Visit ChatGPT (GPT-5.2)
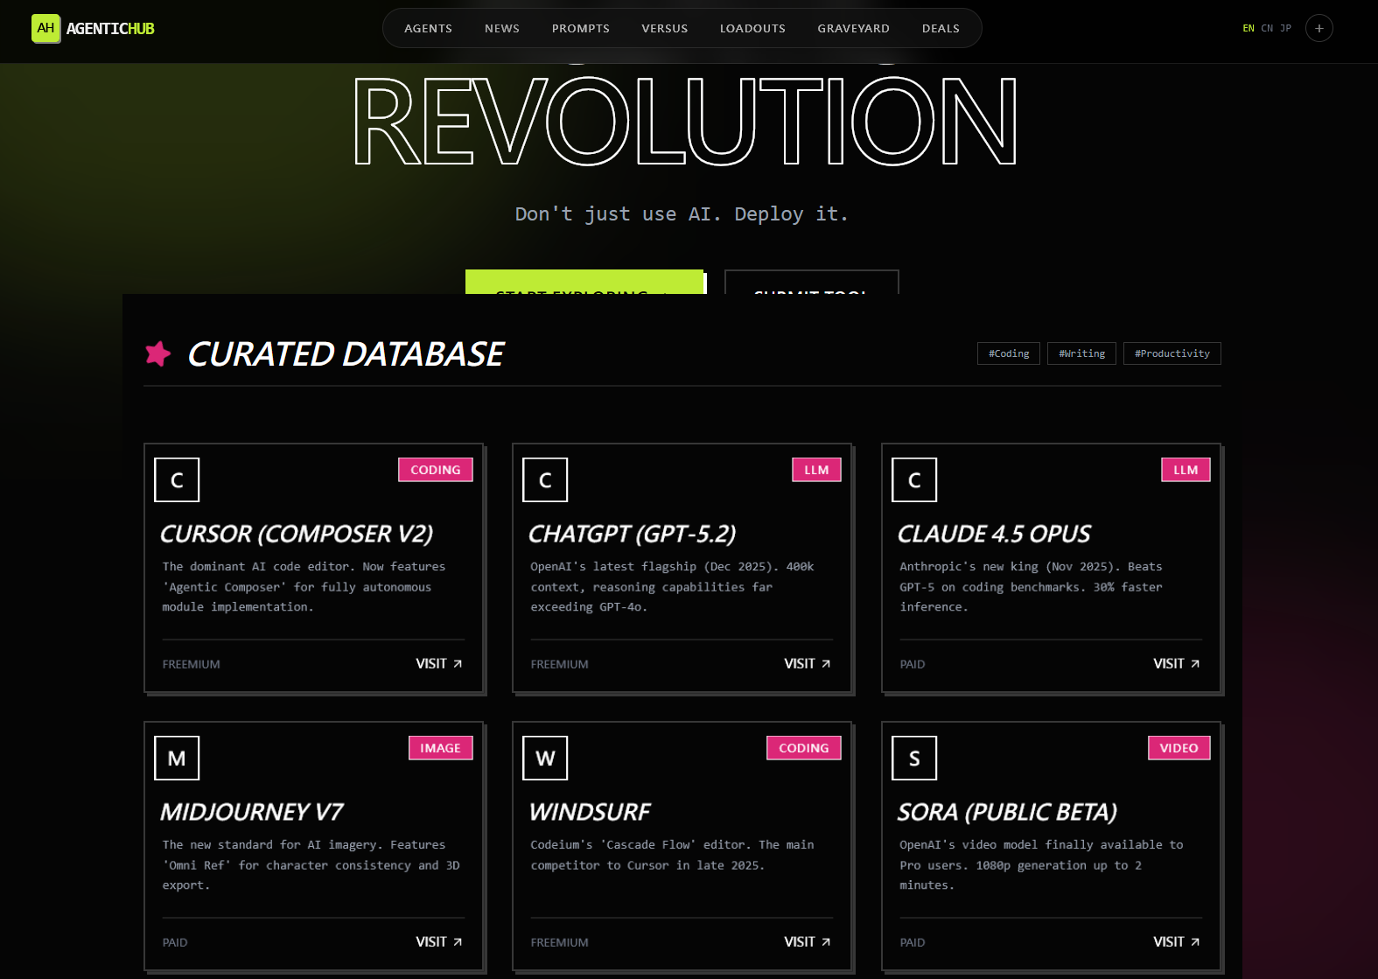The image size is (1378, 979). click(x=808, y=664)
